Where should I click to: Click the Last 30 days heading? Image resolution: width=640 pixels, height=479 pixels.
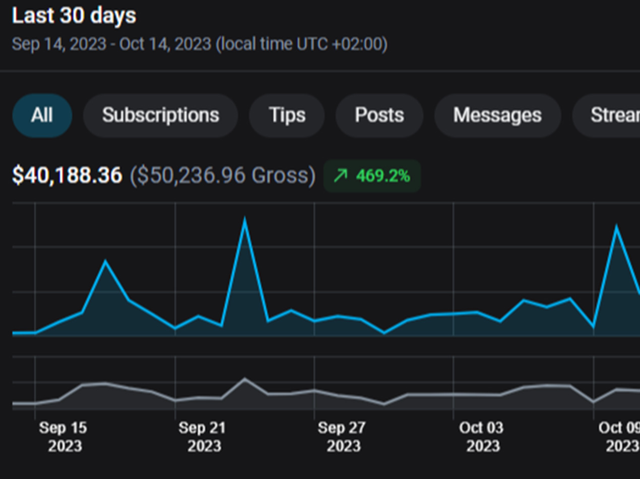[74, 16]
